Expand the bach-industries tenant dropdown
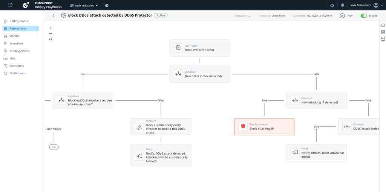This screenshot has width=386, height=192. click(84, 5)
